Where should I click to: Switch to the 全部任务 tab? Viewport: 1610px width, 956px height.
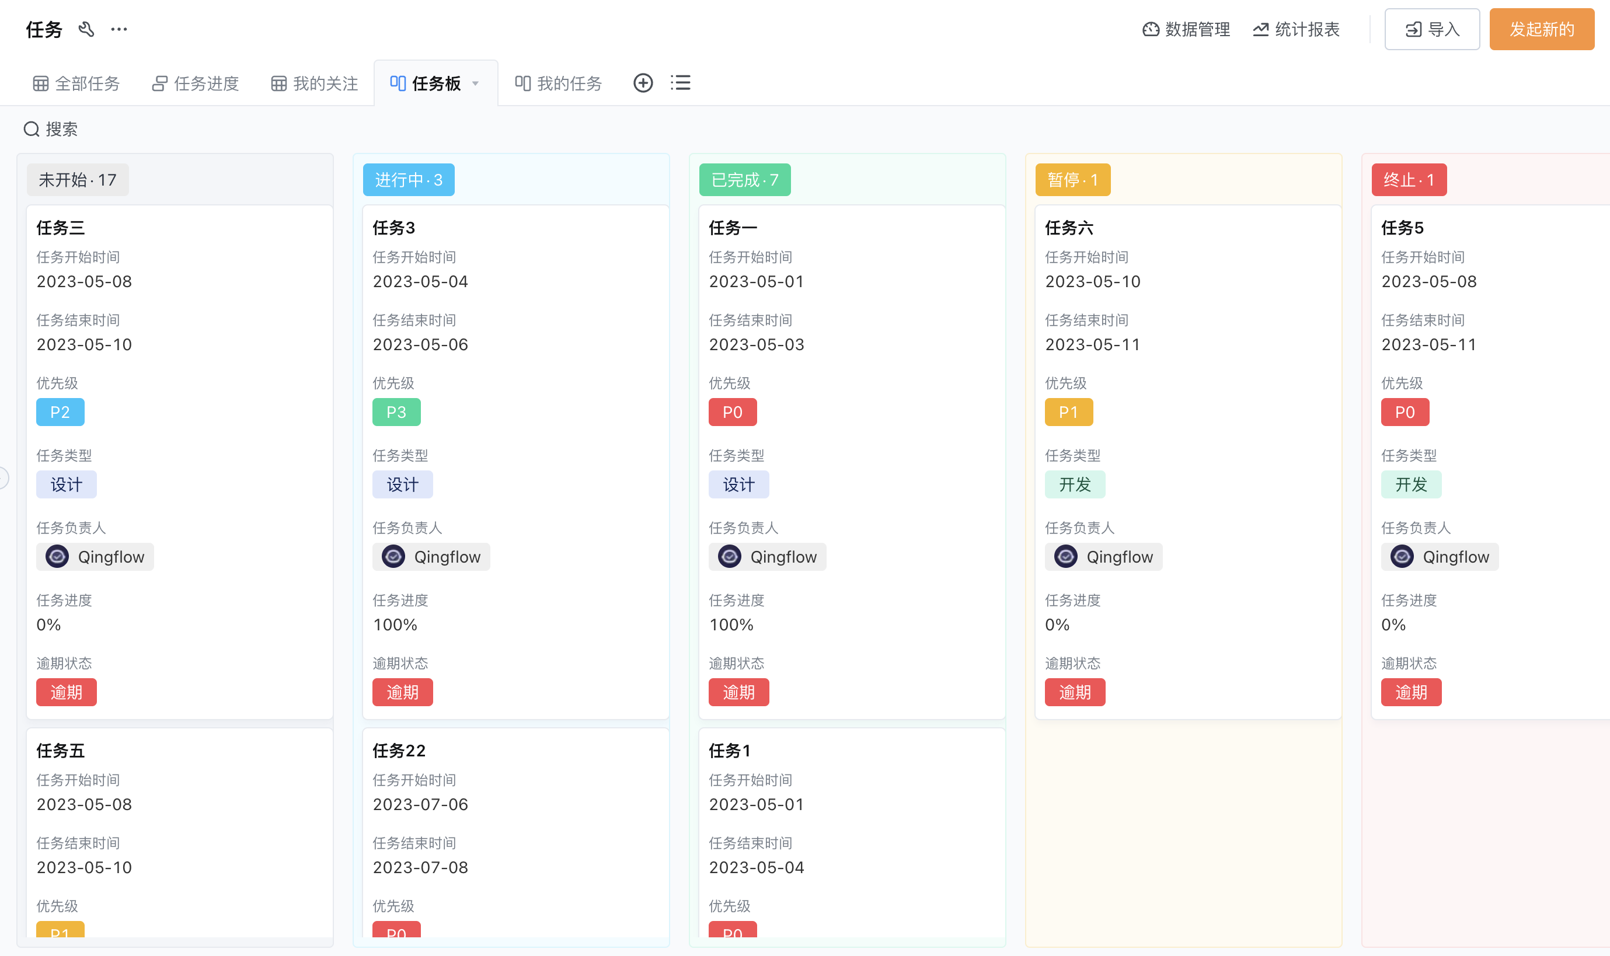[76, 83]
